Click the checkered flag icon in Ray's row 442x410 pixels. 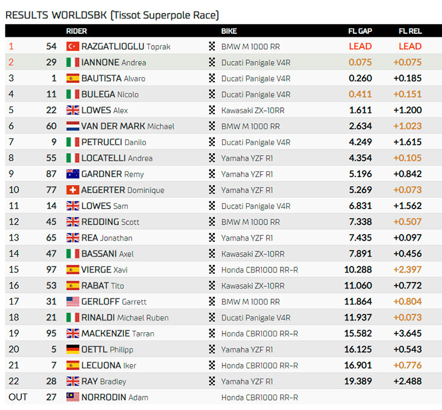[x=212, y=382]
